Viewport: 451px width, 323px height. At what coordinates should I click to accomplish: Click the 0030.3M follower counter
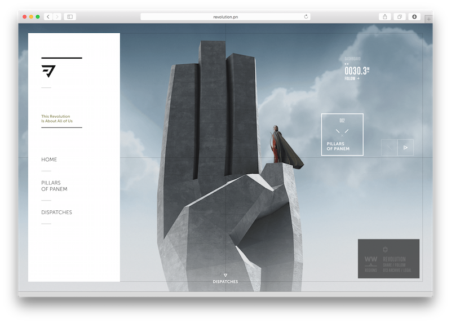(357, 71)
